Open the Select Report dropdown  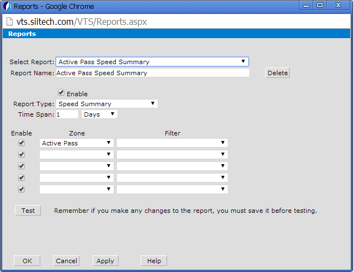coord(152,62)
